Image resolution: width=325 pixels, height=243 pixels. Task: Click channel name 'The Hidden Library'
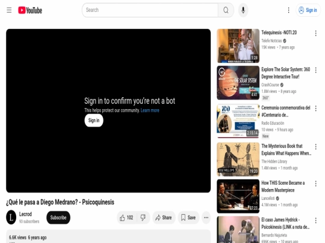click(274, 161)
